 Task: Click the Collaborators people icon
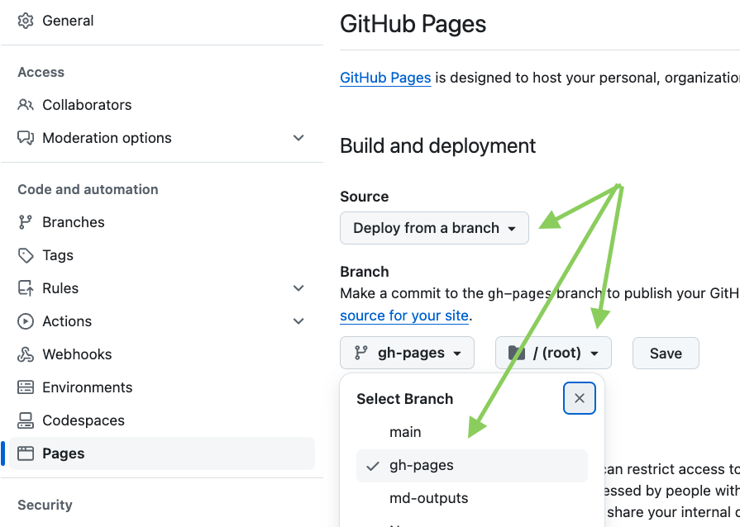(x=26, y=105)
